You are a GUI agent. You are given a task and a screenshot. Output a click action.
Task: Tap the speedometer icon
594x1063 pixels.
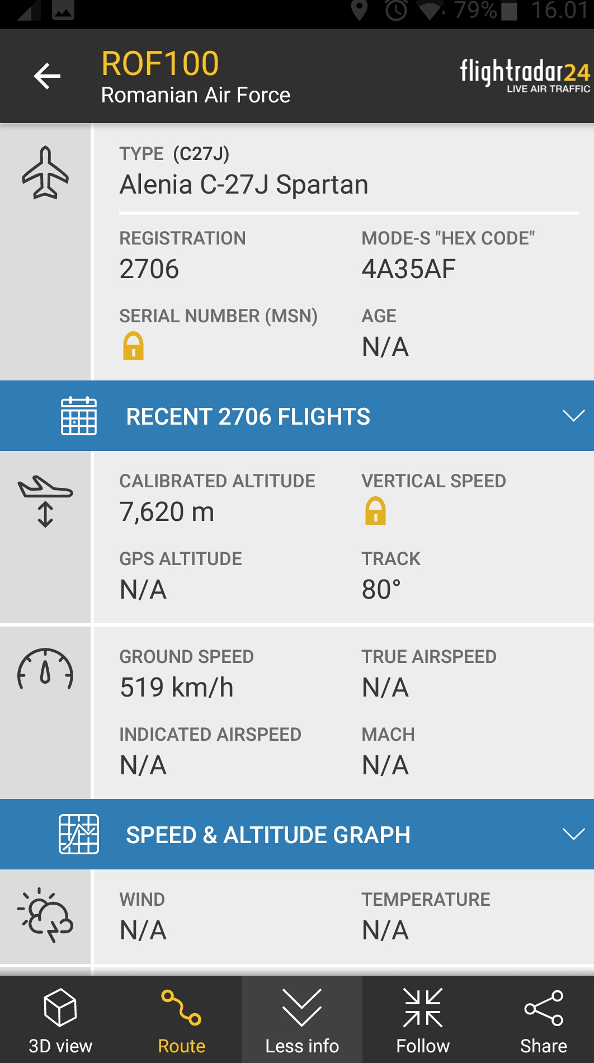pos(45,670)
